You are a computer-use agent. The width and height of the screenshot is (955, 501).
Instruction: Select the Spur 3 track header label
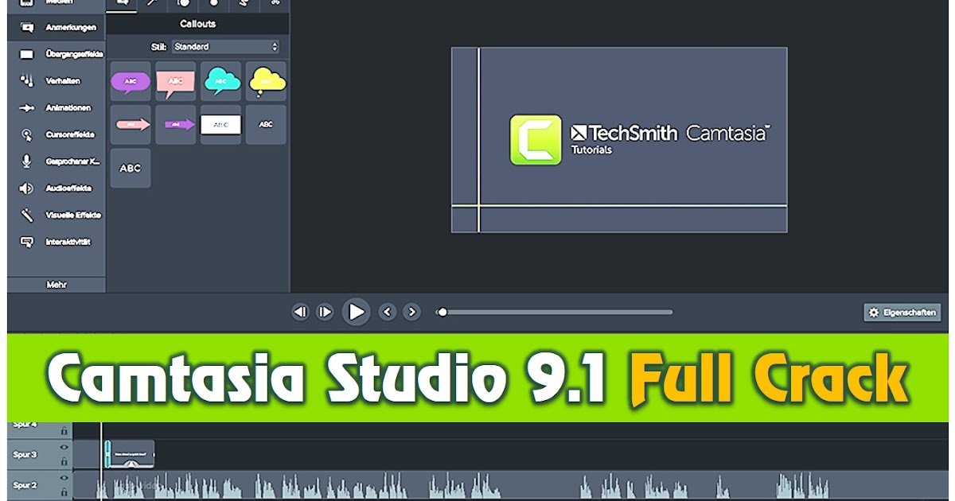25,455
